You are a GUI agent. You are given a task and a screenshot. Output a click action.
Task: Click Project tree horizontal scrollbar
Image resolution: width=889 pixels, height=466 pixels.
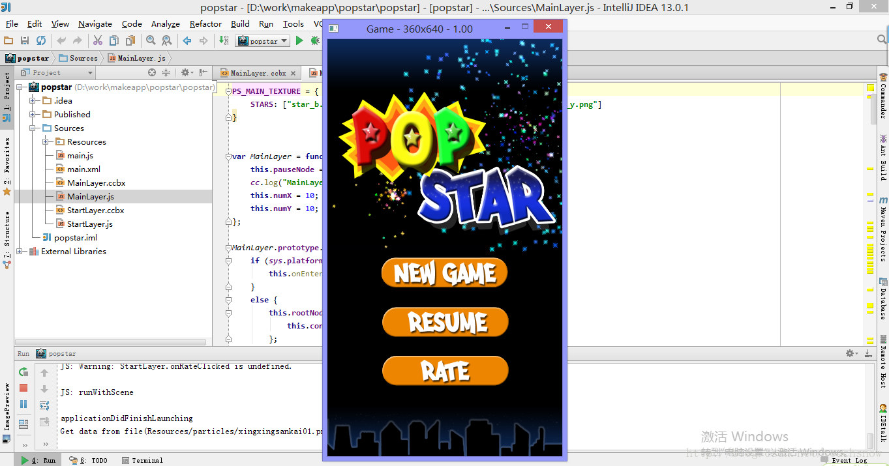click(x=111, y=342)
